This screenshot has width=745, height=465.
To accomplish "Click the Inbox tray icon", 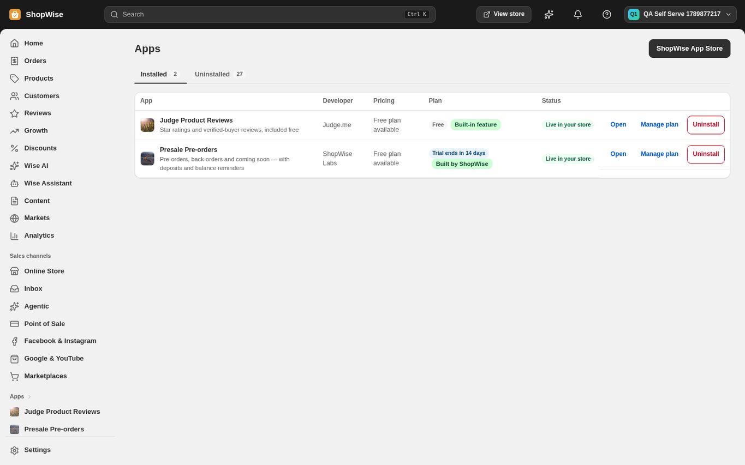I will pos(15,288).
